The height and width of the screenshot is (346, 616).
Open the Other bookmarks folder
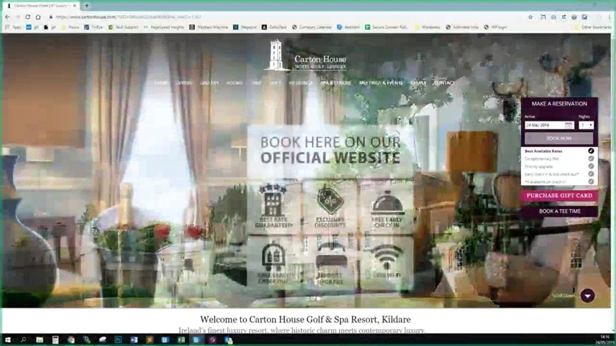click(x=593, y=27)
